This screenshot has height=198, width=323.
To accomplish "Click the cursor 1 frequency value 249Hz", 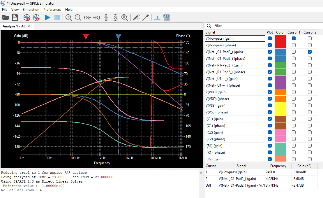I will coord(271,172).
